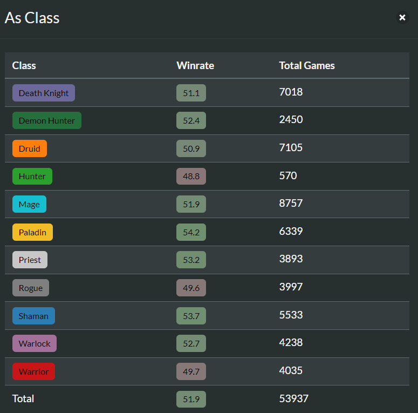
Task: Click Mage's total games value 8757
Action: pos(291,204)
